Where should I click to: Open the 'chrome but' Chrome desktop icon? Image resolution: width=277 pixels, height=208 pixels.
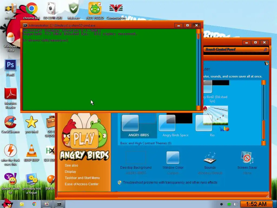[31, 11]
